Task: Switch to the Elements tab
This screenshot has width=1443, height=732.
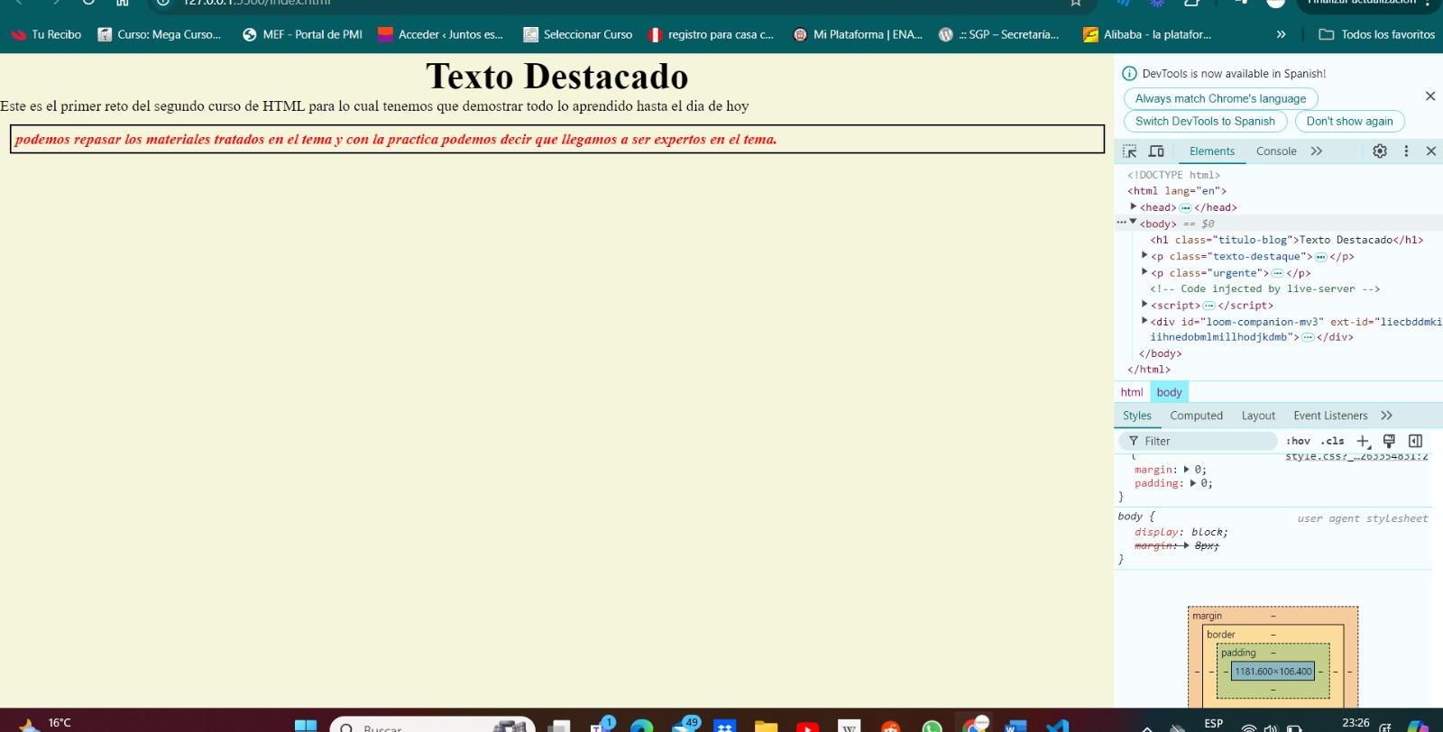Action: click(1211, 151)
